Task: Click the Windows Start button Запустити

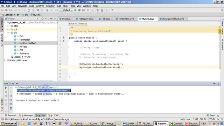Action: point(8,124)
